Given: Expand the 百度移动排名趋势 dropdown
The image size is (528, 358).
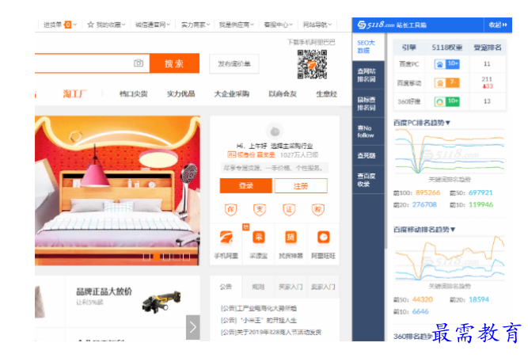Looking at the screenshot, I should click(x=424, y=230).
